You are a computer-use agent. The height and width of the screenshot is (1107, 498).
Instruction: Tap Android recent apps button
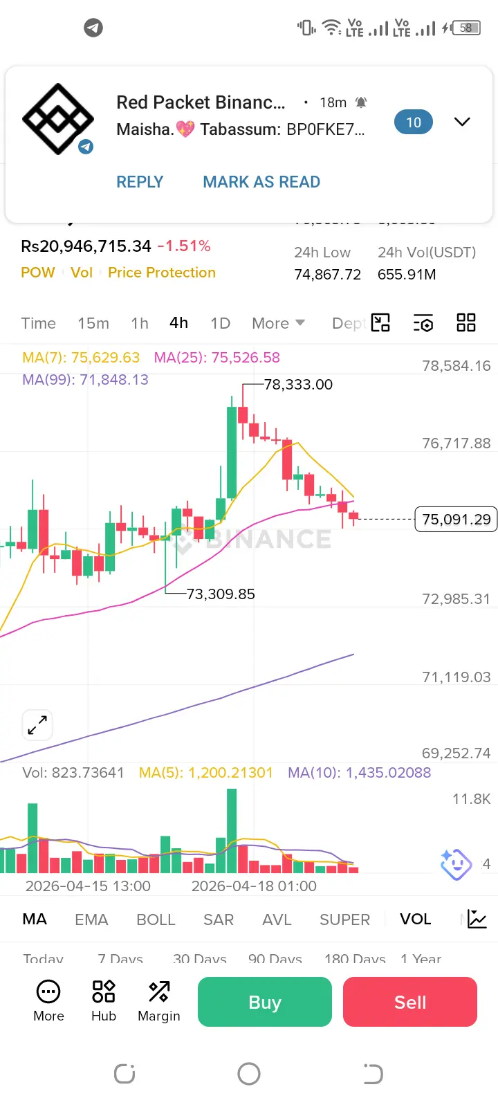pos(124,1074)
